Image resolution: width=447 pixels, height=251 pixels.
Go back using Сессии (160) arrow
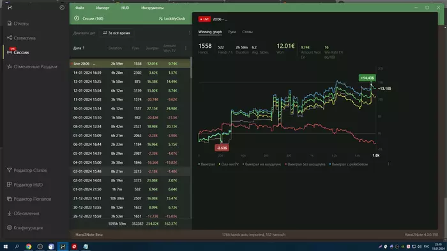coord(77,18)
